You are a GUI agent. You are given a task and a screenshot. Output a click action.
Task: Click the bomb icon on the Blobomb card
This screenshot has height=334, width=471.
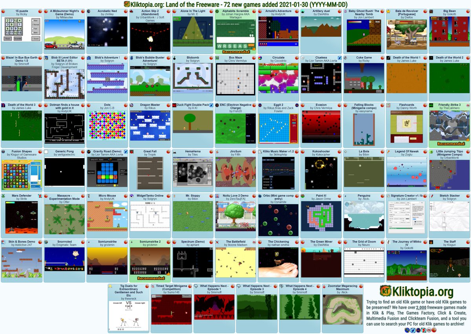click(175, 58)
